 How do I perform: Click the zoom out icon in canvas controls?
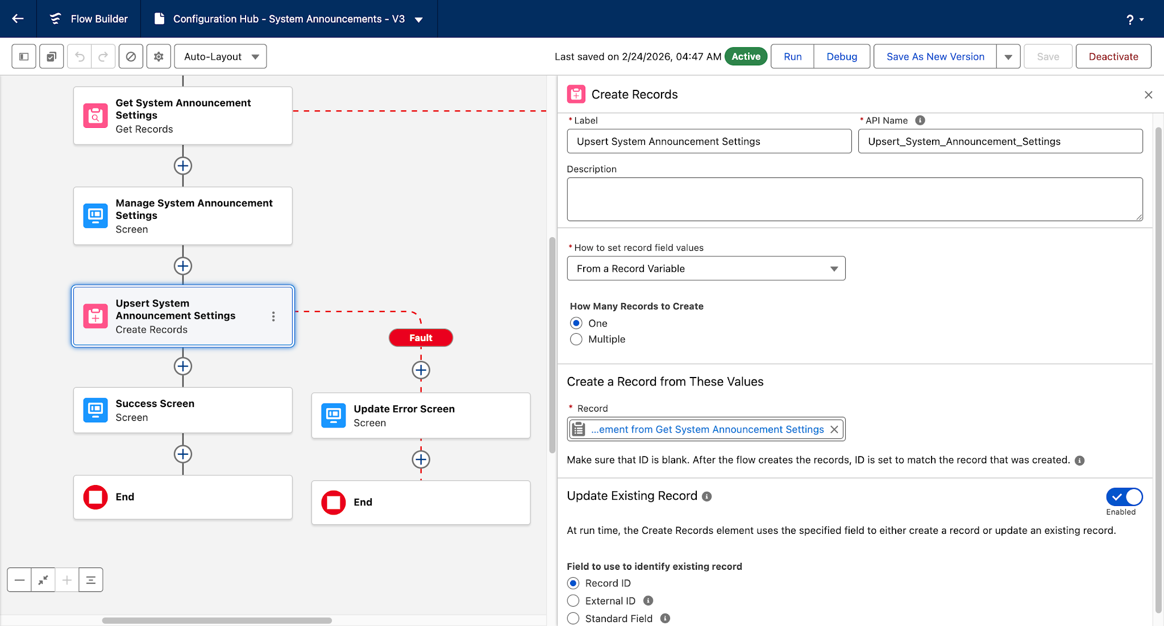click(x=19, y=579)
